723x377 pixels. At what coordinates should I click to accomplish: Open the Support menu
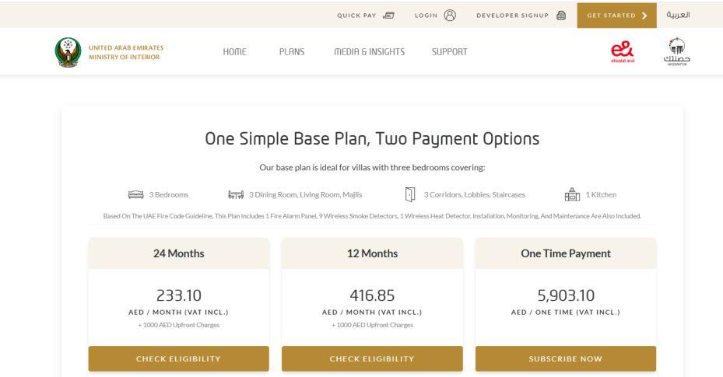450,52
